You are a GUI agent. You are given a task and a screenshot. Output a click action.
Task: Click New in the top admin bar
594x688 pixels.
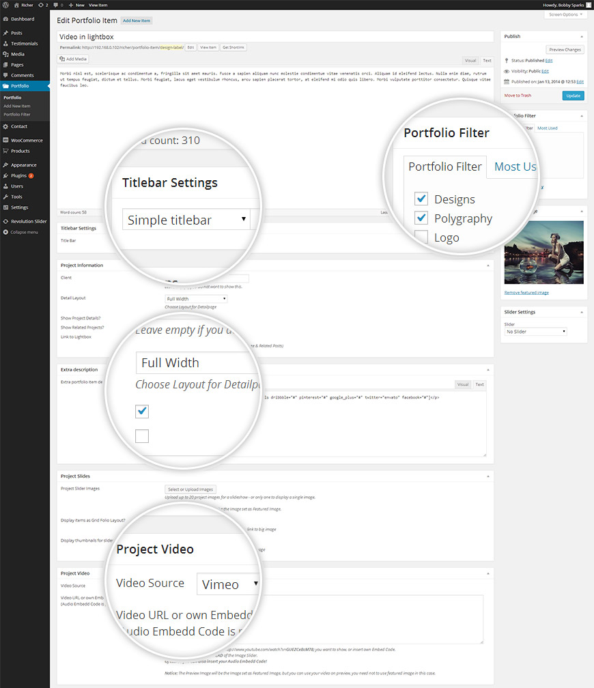(x=76, y=5)
